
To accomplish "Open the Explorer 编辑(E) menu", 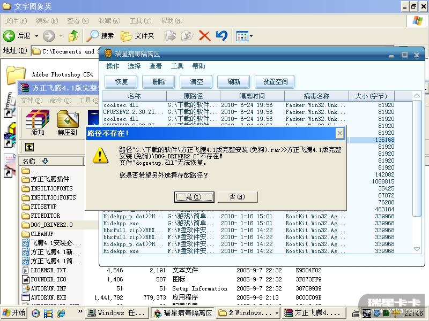I will click(x=47, y=21).
